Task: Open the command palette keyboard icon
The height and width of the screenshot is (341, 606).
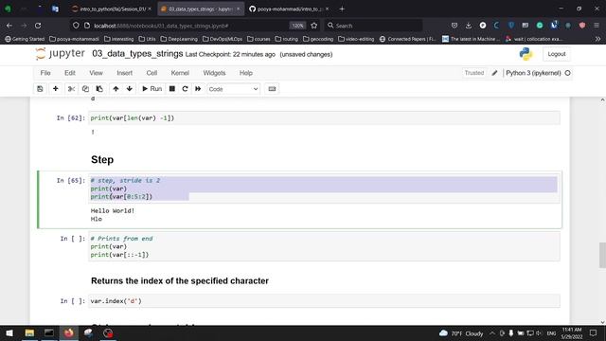Action: (272, 89)
